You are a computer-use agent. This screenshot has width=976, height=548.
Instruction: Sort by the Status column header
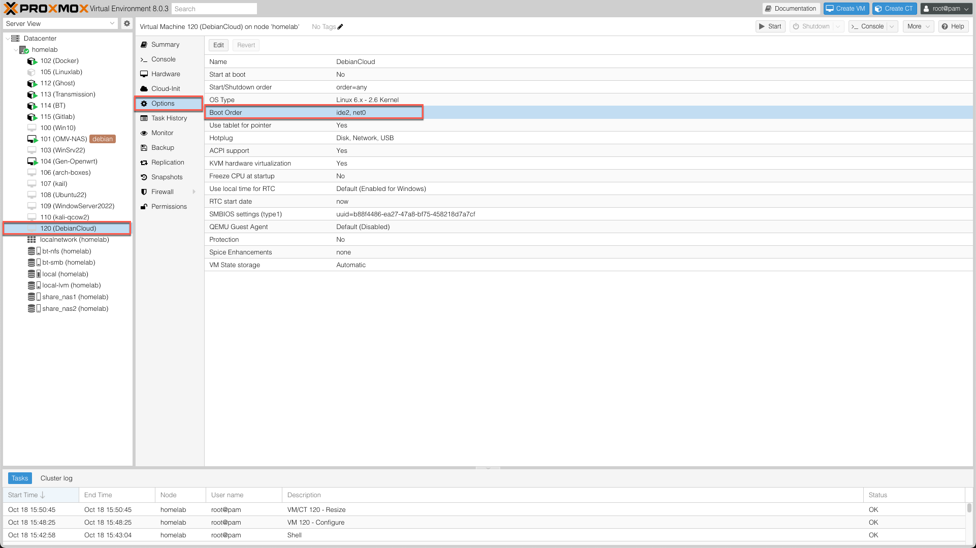coord(914,495)
